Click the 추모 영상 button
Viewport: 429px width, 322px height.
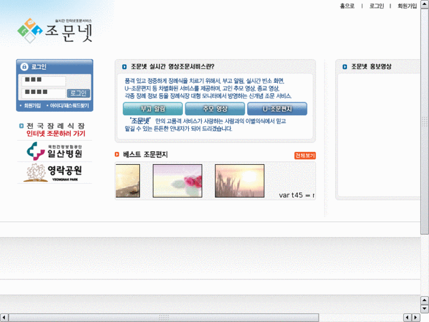215,109
